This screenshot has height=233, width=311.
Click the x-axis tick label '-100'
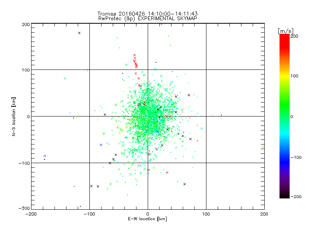click(89, 214)
